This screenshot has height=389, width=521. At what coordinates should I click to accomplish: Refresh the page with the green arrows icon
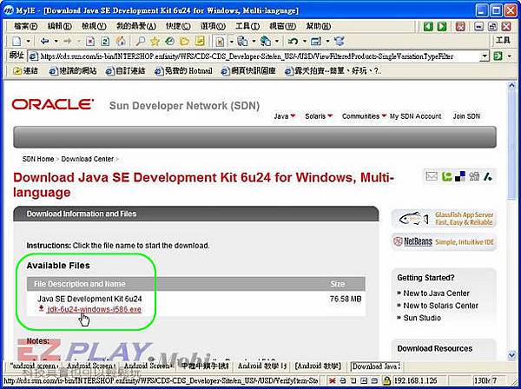105,41
